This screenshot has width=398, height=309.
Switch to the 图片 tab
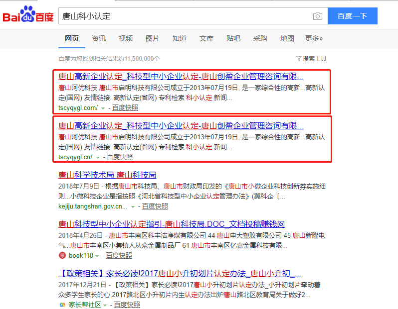(153, 38)
